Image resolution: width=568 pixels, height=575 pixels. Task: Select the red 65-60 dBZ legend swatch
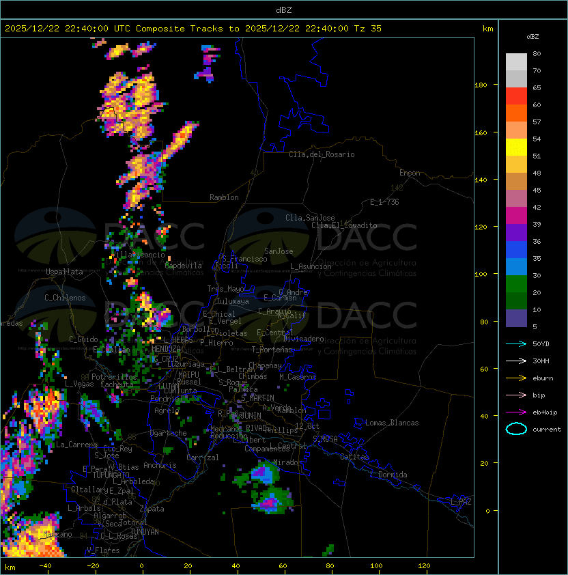coord(516,96)
